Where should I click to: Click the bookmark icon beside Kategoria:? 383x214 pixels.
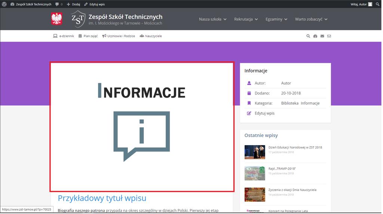coord(249,103)
